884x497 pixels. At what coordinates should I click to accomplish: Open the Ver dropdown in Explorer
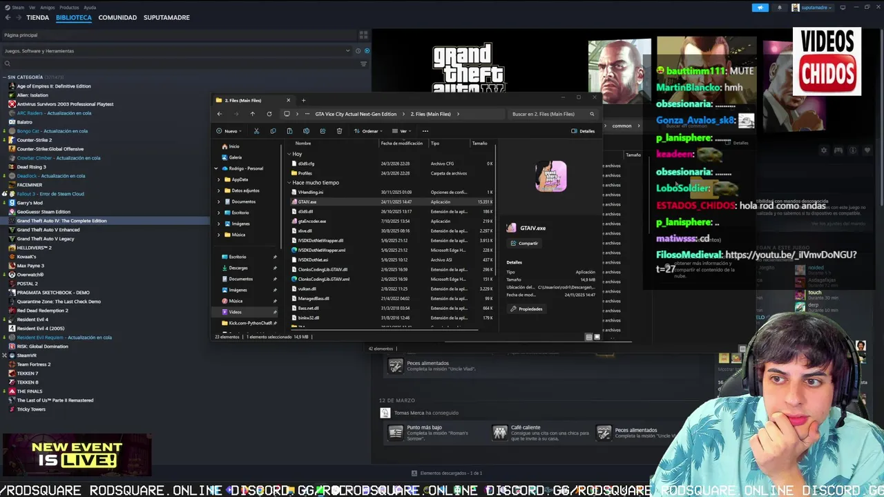(401, 131)
